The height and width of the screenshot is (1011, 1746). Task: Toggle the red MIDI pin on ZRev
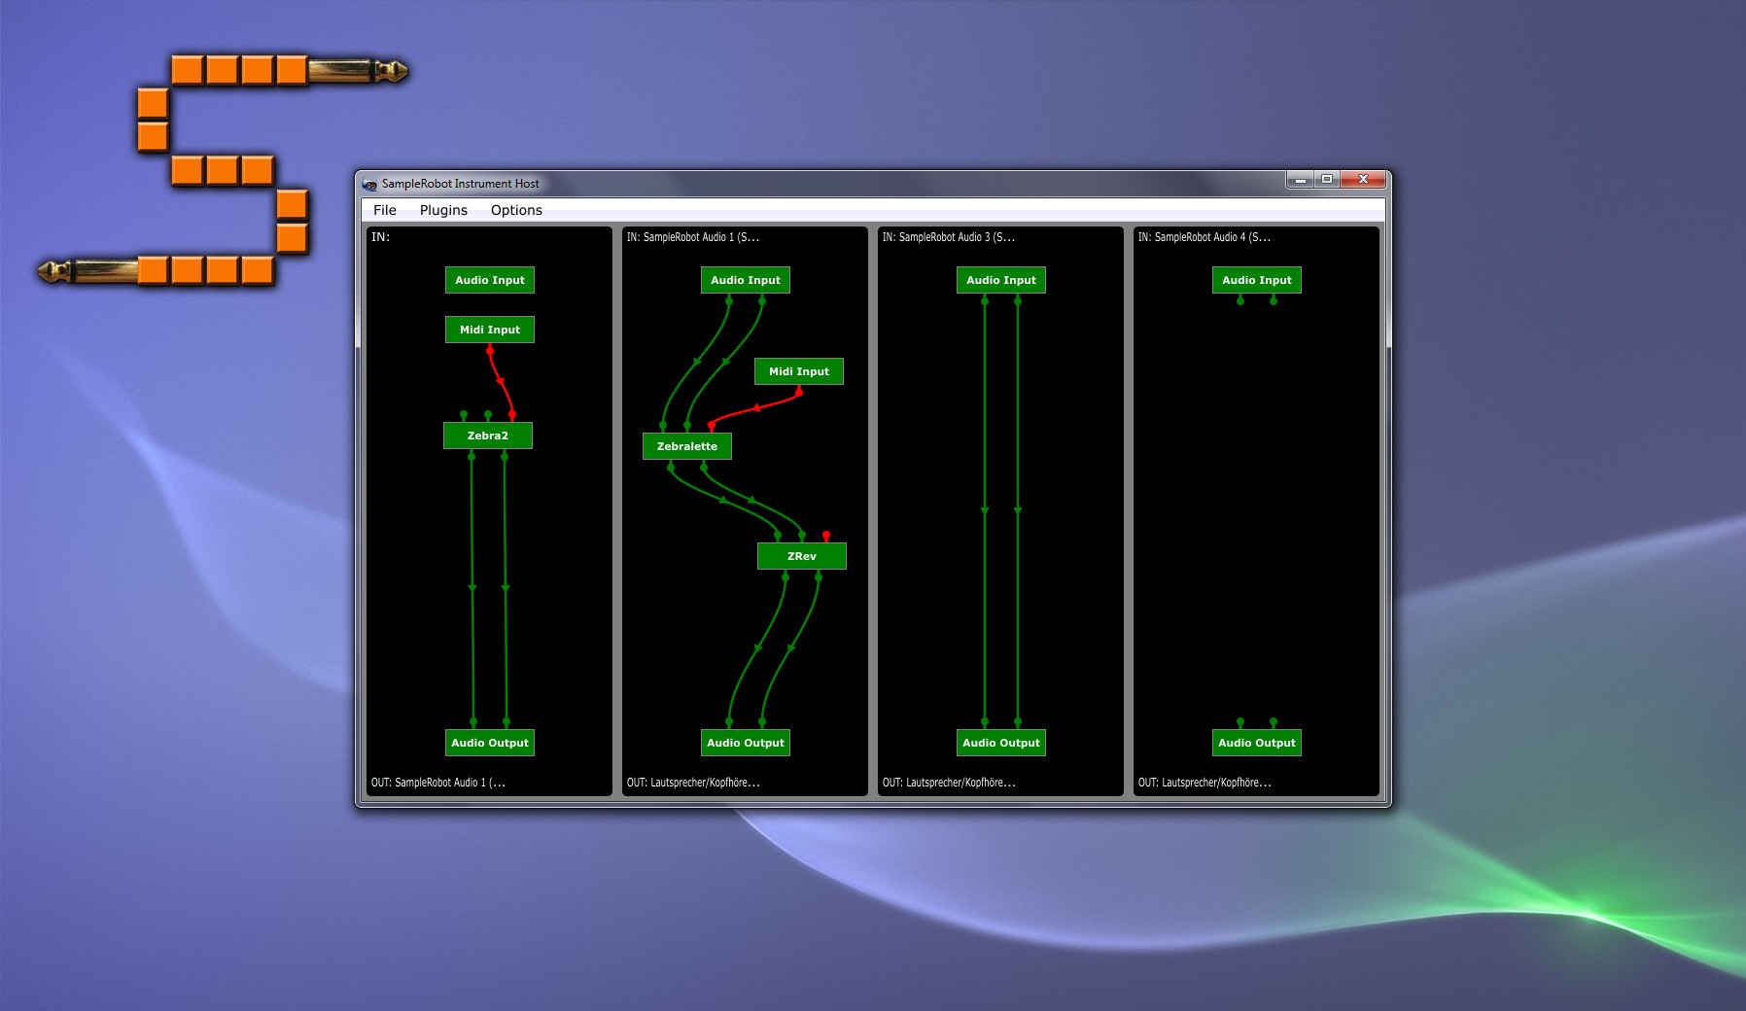pyautogui.click(x=825, y=534)
